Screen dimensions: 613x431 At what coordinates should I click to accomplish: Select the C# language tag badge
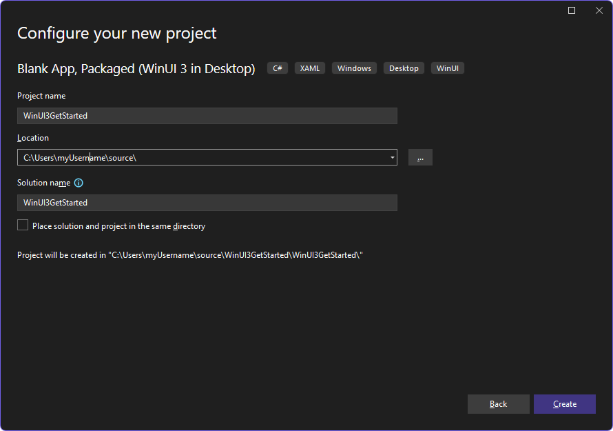click(x=277, y=68)
